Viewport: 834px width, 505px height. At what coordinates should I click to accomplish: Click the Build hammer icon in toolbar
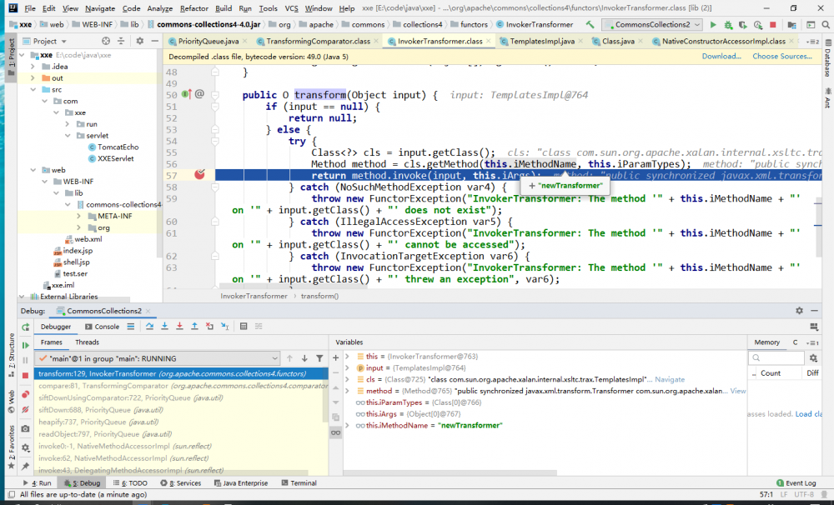(x=590, y=25)
